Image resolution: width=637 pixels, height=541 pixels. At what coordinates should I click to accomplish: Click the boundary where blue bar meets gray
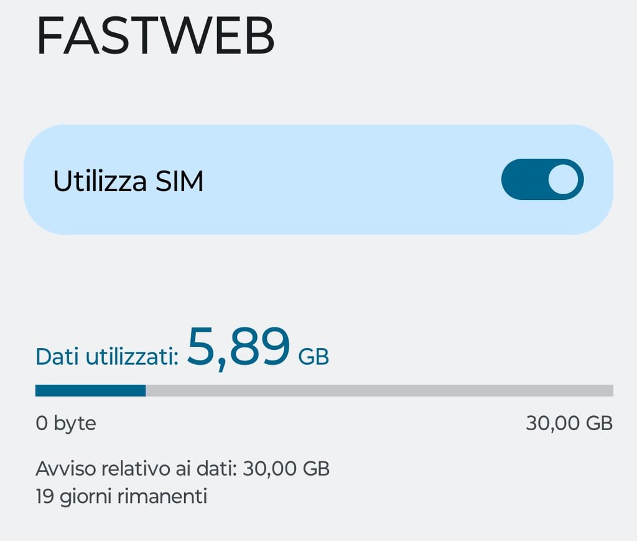pyautogui.click(x=146, y=390)
